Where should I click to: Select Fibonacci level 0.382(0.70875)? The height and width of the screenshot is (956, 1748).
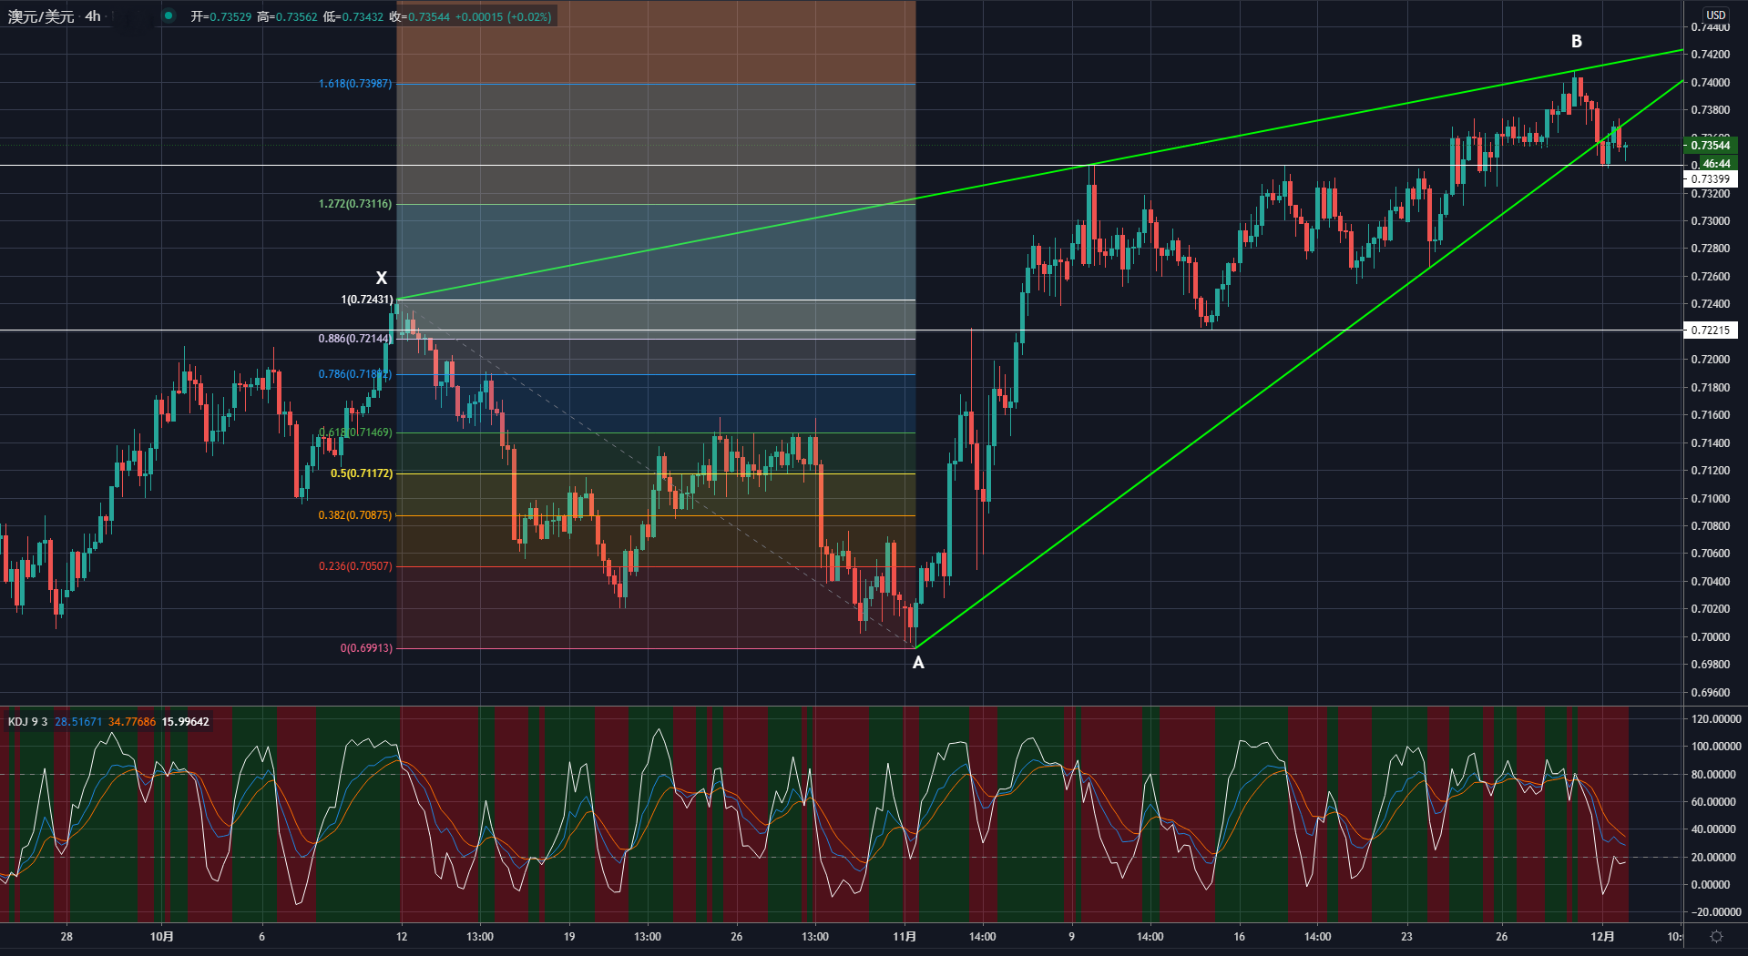click(x=355, y=515)
